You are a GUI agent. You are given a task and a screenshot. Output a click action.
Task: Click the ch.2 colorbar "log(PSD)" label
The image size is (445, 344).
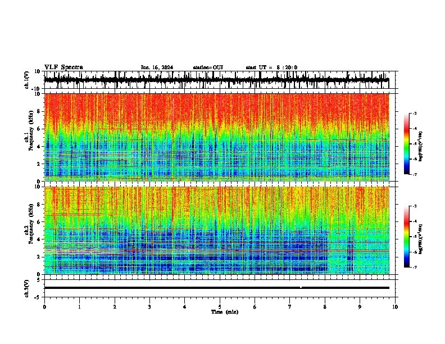pyautogui.click(x=421, y=239)
